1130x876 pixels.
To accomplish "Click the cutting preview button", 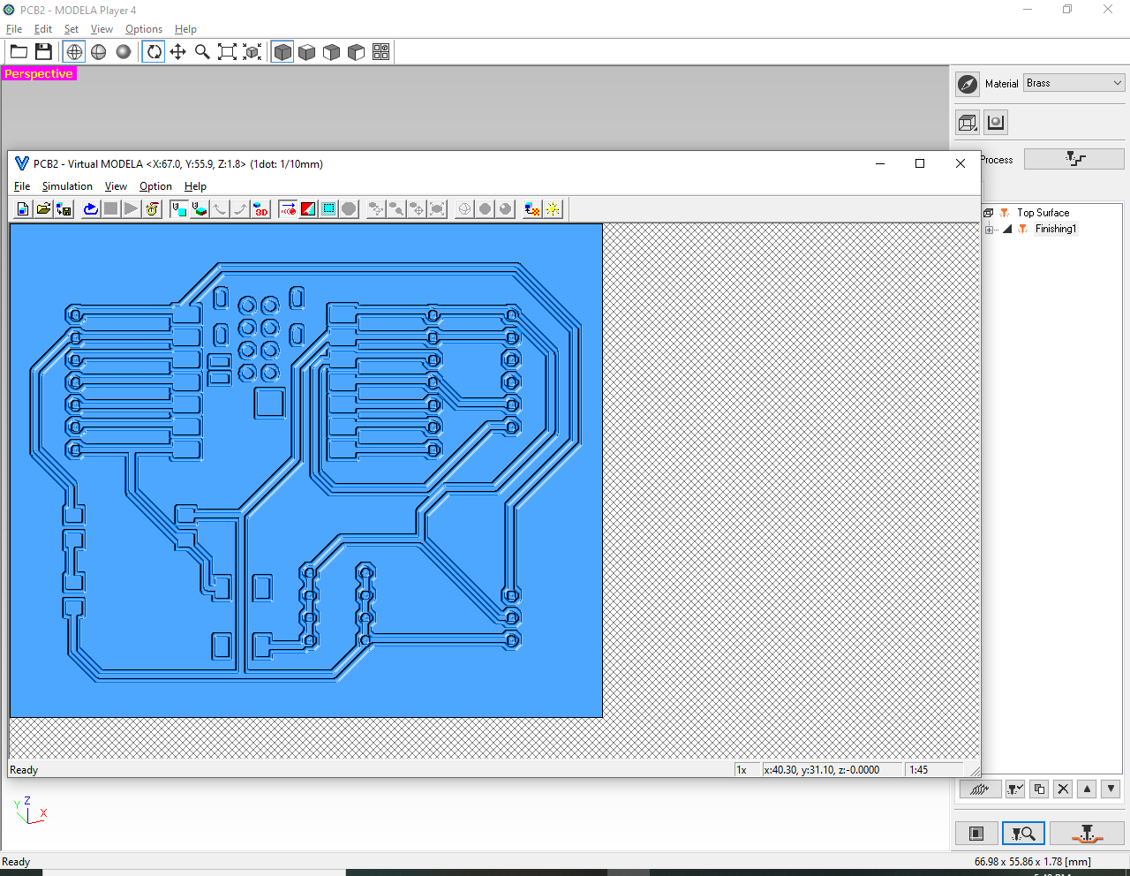I will tap(1022, 833).
